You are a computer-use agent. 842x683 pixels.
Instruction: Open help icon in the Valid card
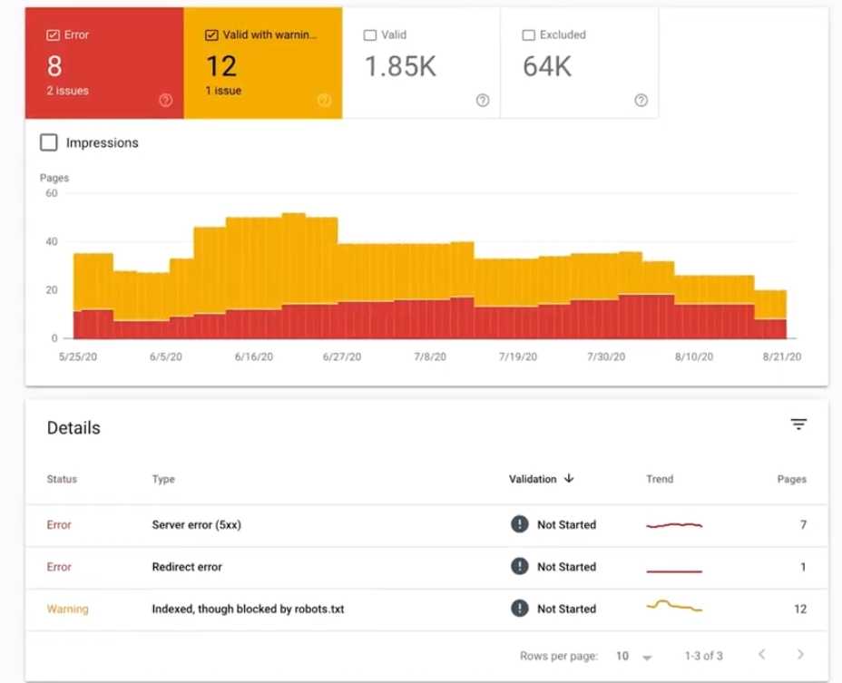[x=483, y=101]
